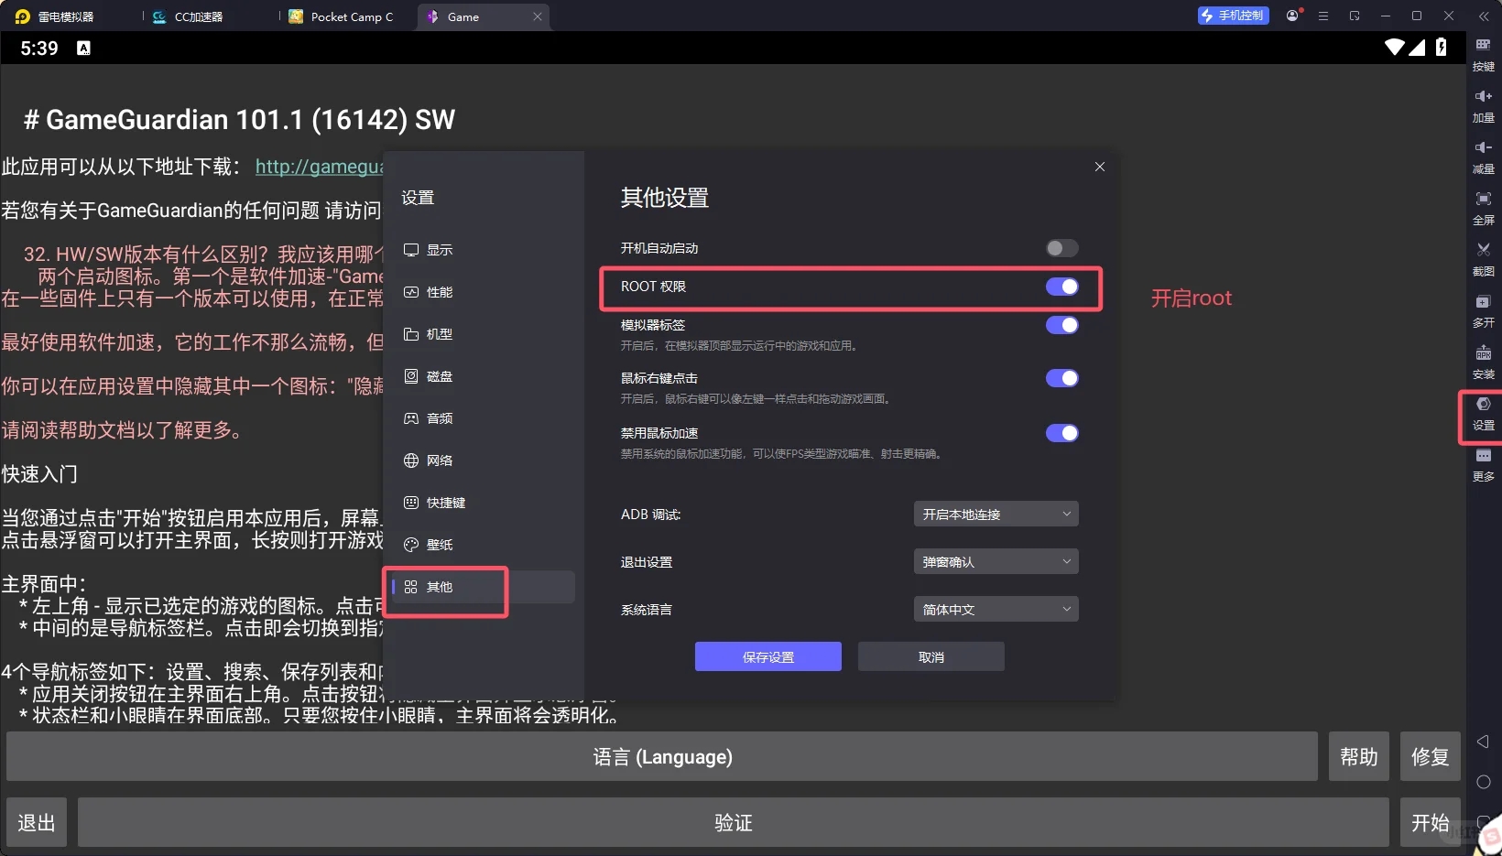The width and height of the screenshot is (1502, 856).
Task: Tap Android home circle button
Action: 1484,782
